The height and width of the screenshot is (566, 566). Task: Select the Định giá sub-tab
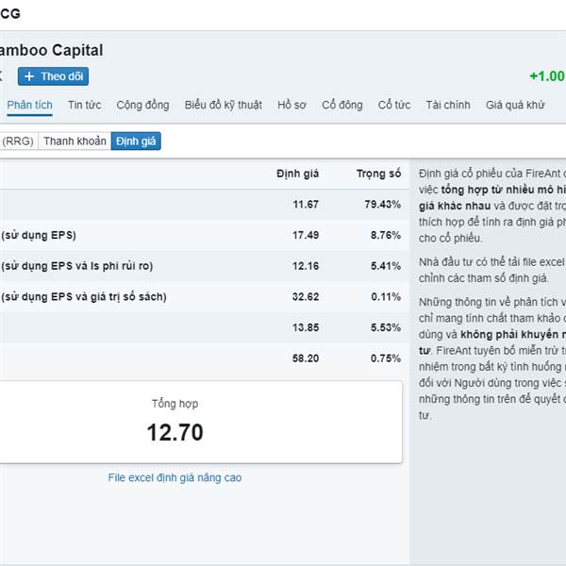pyautogui.click(x=136, y=141)
